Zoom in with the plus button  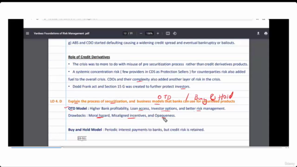[158, 33]
